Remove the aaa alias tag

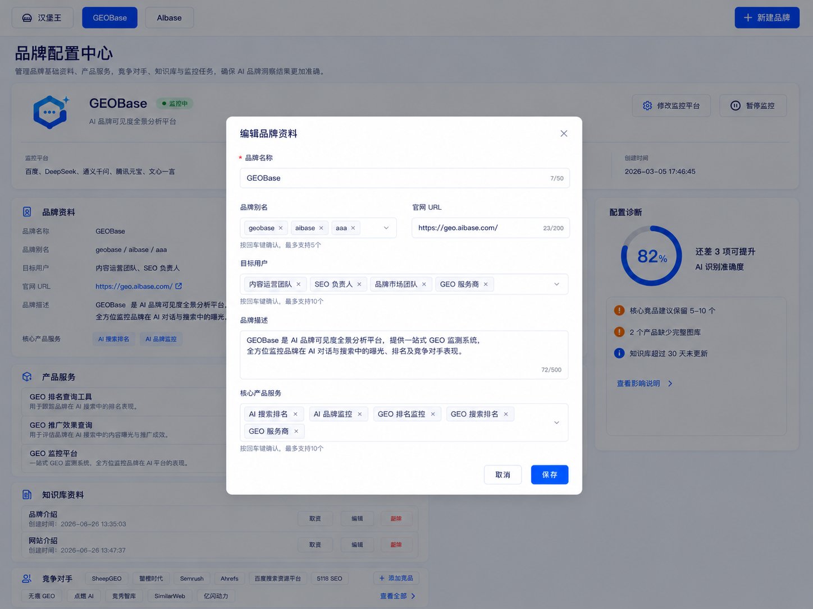pyautogui.click(x=353, y=228)
